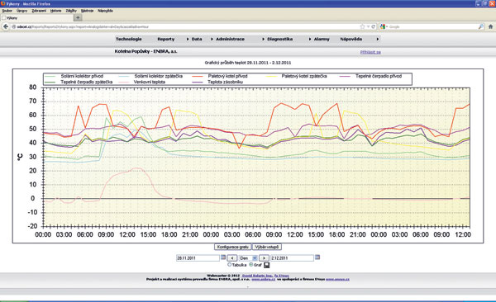Click the end date field 2.12.2011
This screenshot has height=302, width=496.
point(292,258)
